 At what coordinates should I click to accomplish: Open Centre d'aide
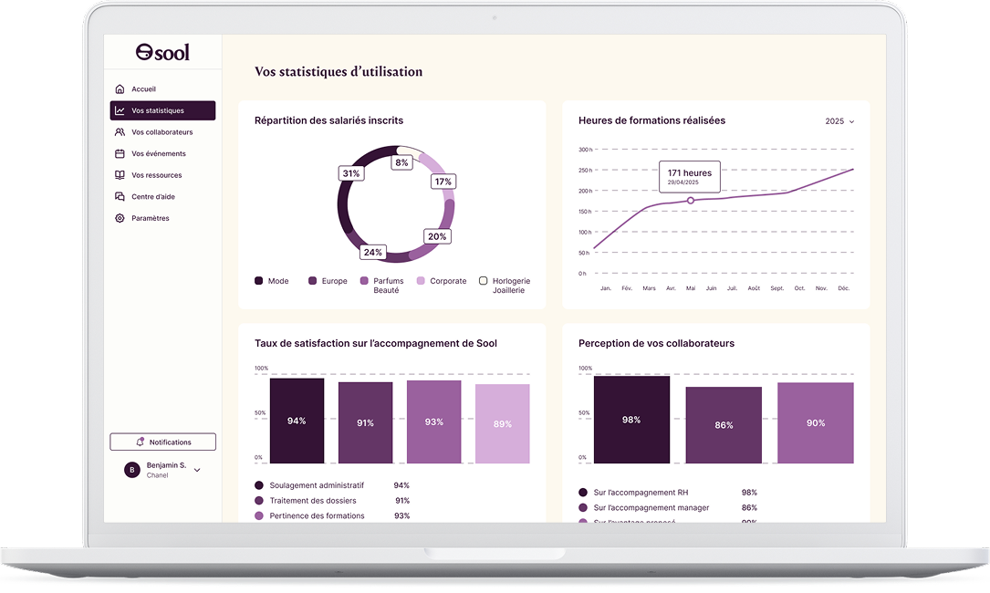163,196
